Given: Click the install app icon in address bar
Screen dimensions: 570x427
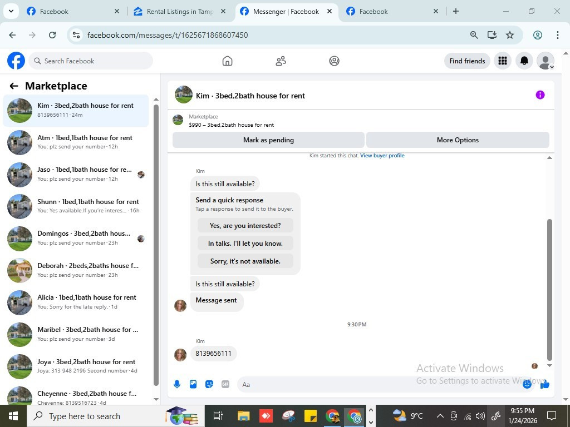Looking at the screenshot, I should point(492,35).
